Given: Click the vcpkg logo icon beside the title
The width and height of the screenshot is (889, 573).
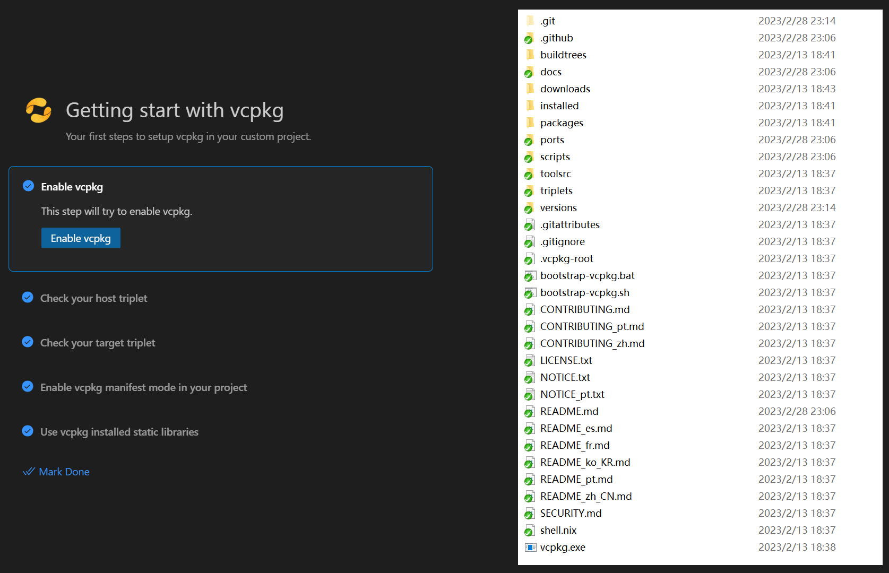Looking at the screenshot, I should [39, 110].
